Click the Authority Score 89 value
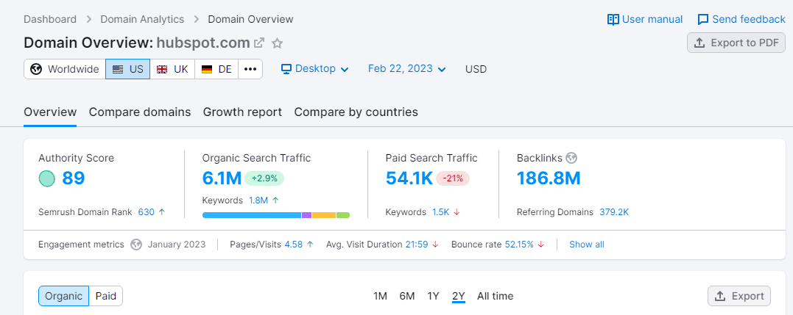793x315 pixels. [74, 178]
